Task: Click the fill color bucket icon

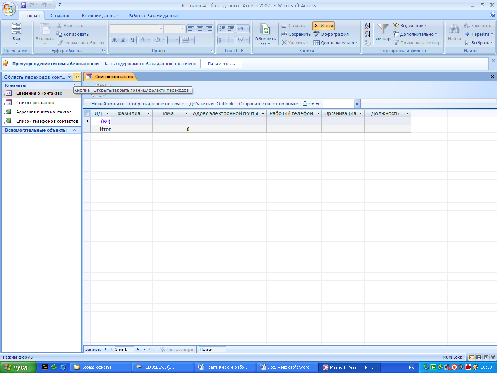Action: click(157, 40)
